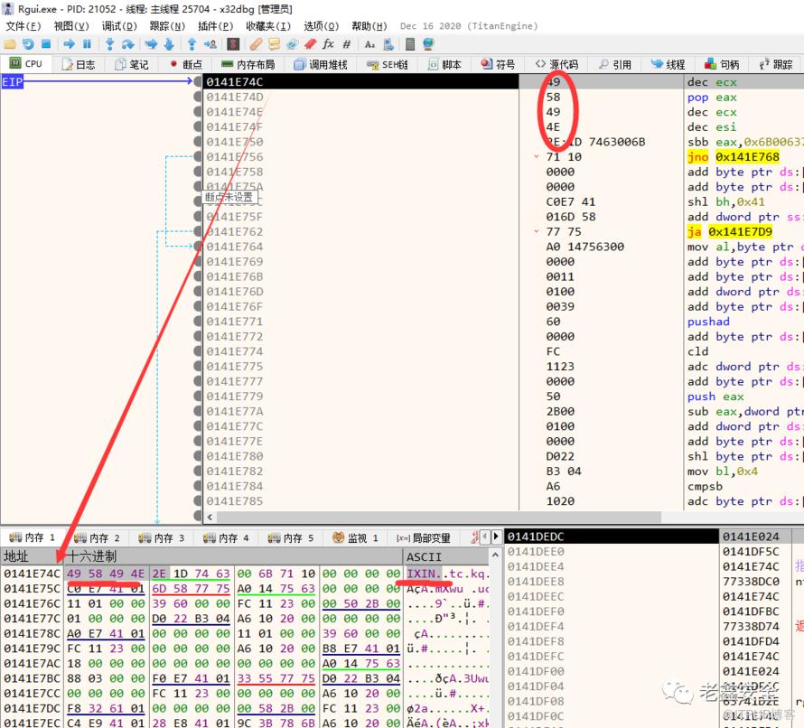804x728 pixels.
Task: Toggle breakpoint bullet at address 0141E74D
Action: pos(198,98)
